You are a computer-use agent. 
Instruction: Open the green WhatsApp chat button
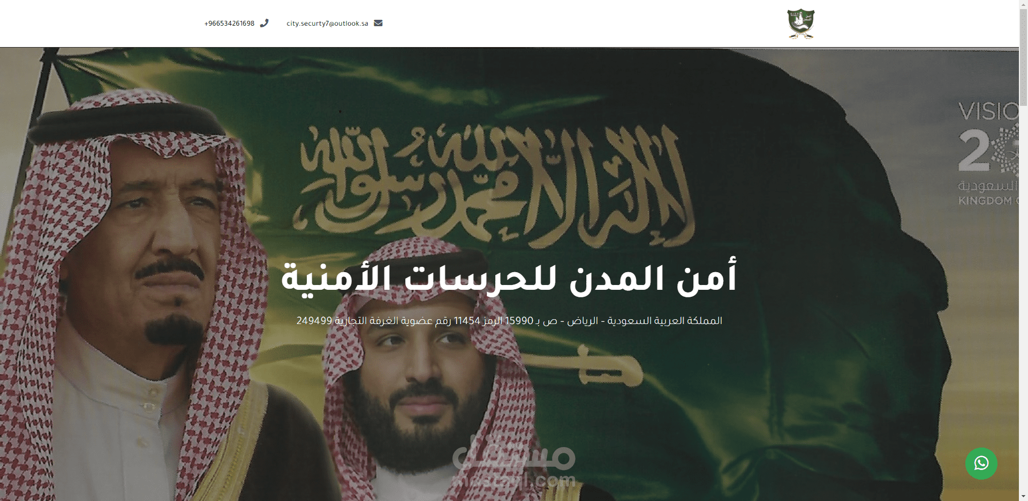981,463
